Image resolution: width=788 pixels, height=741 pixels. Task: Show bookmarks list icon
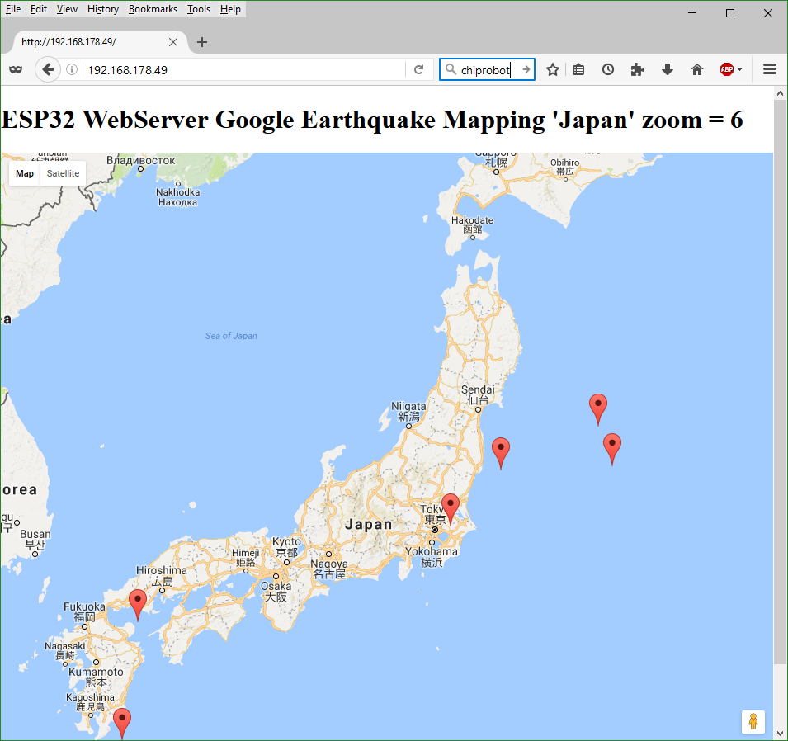[x=578, y=69]
